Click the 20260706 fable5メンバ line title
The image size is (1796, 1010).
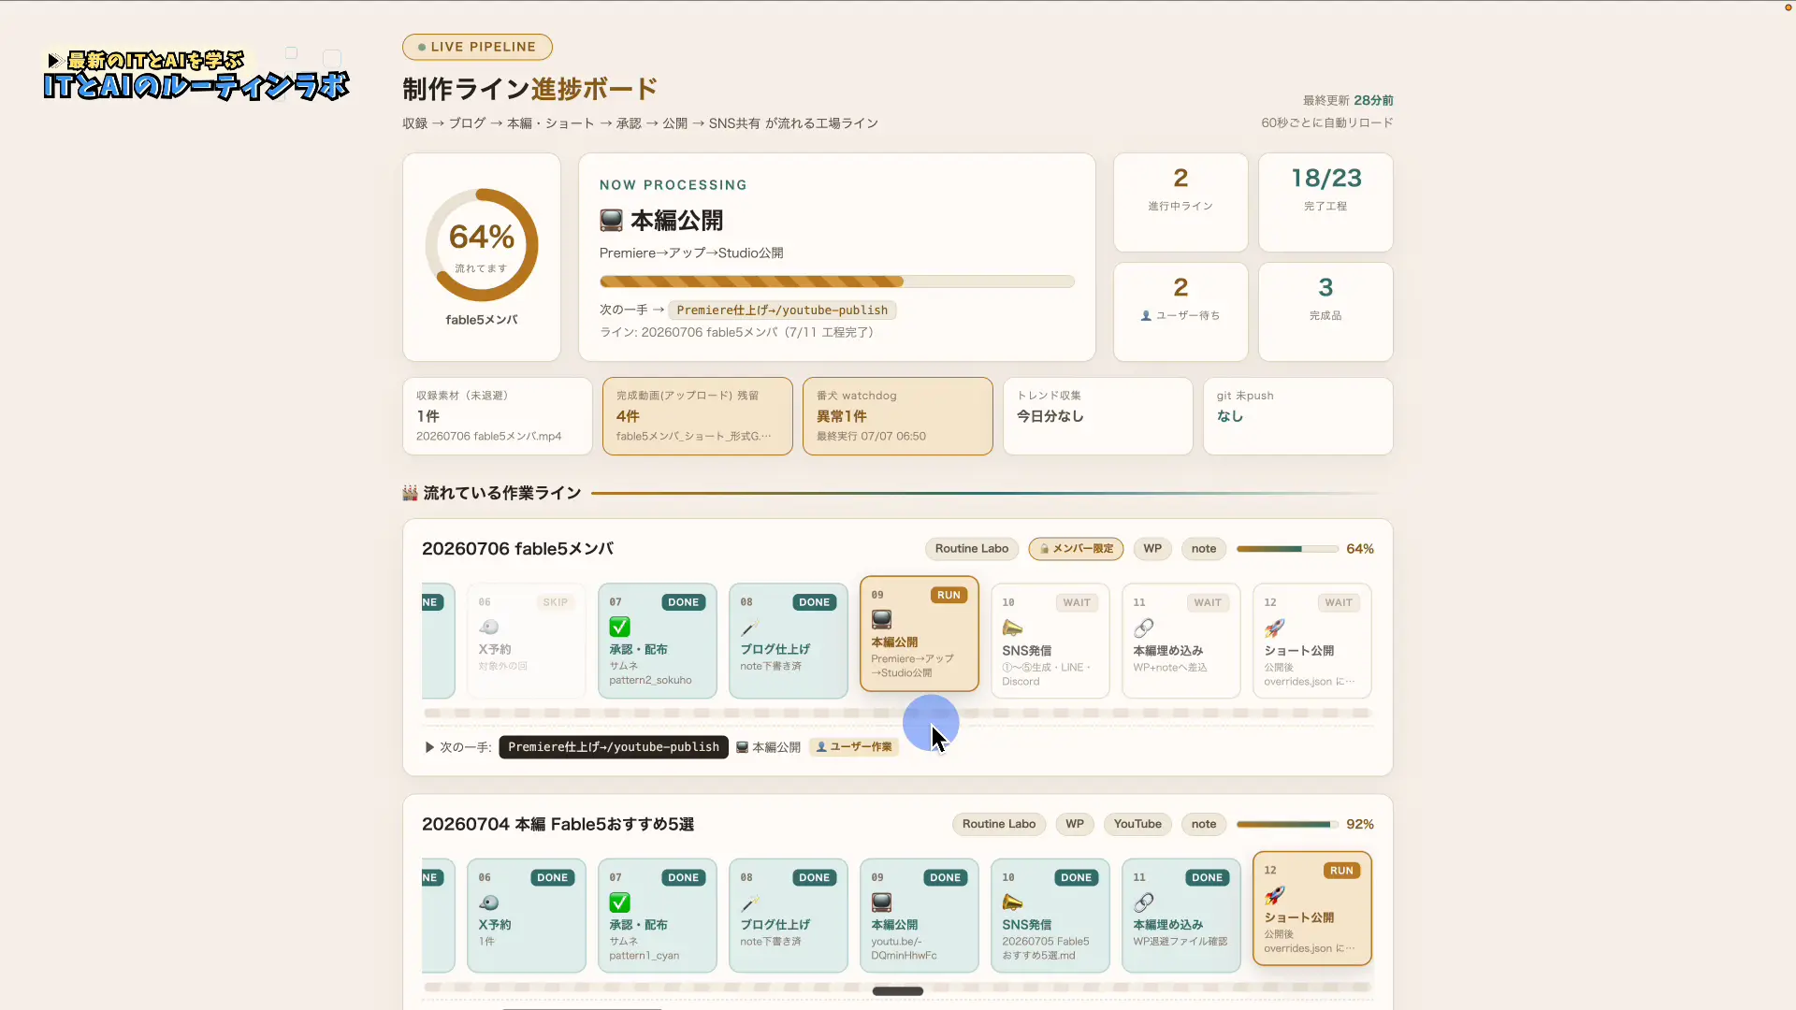coord(517,549)
